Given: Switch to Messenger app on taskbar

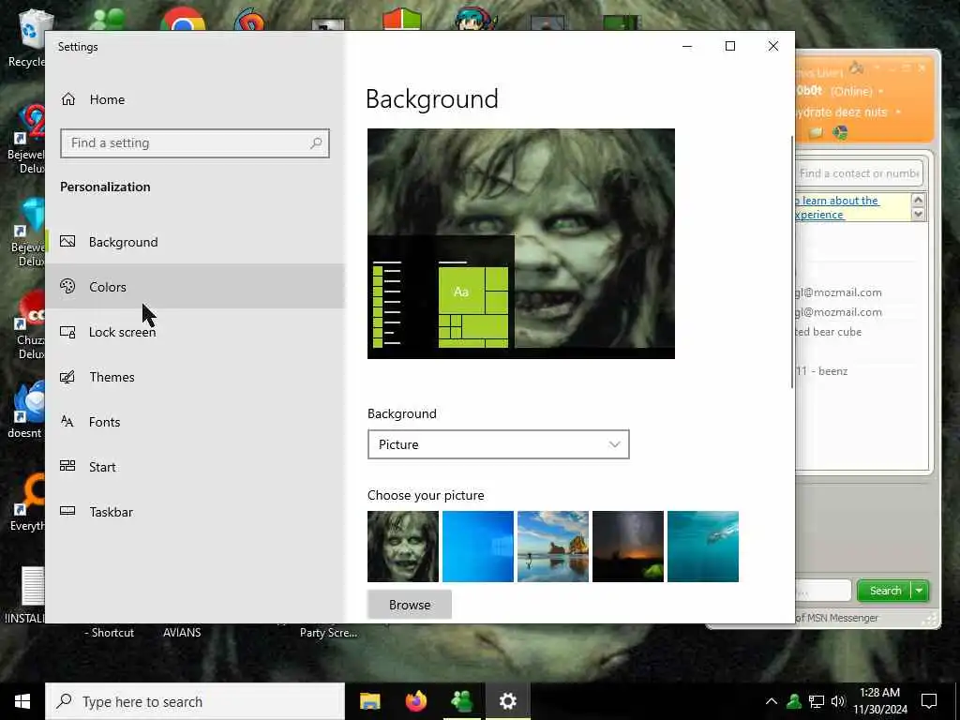Looking at the screenshot, I should coord(461,701).
